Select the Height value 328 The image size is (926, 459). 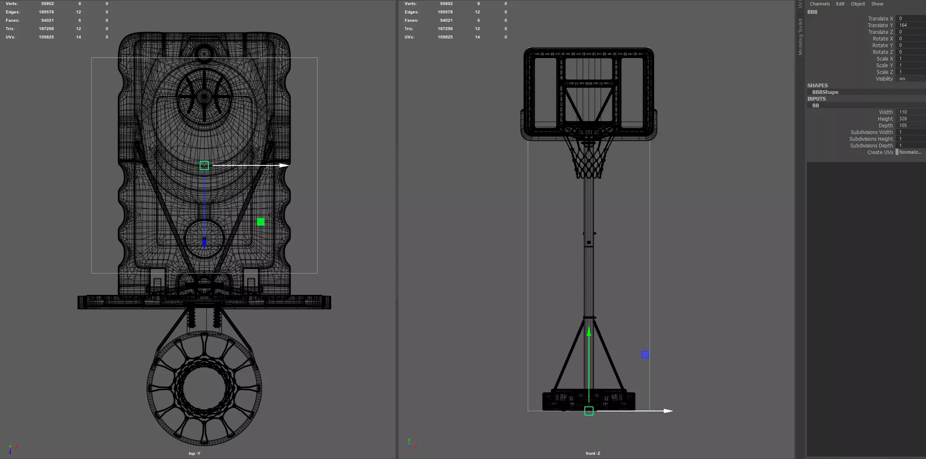coord(911,119)
